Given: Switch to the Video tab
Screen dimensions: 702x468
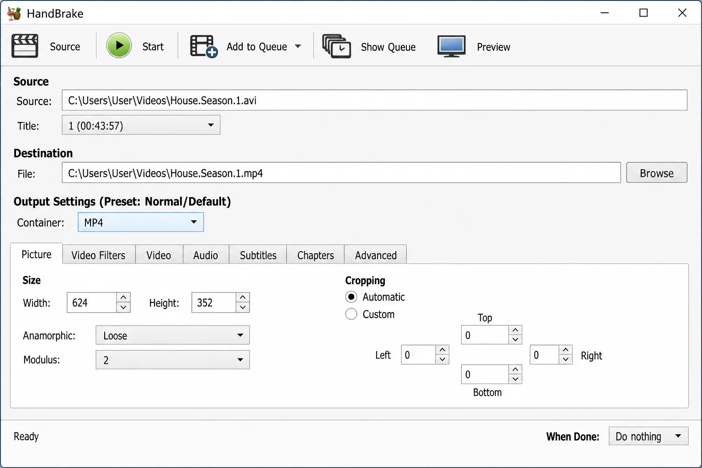Looking at the screenshot, I should 159,255.
